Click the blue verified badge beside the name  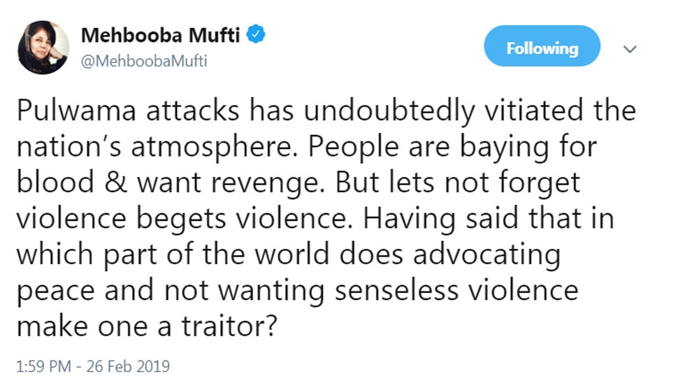pos(257,34)
